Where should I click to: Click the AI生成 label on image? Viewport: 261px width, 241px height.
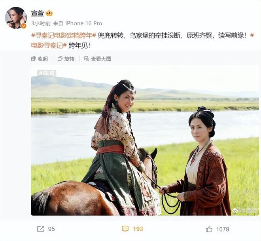47,73
